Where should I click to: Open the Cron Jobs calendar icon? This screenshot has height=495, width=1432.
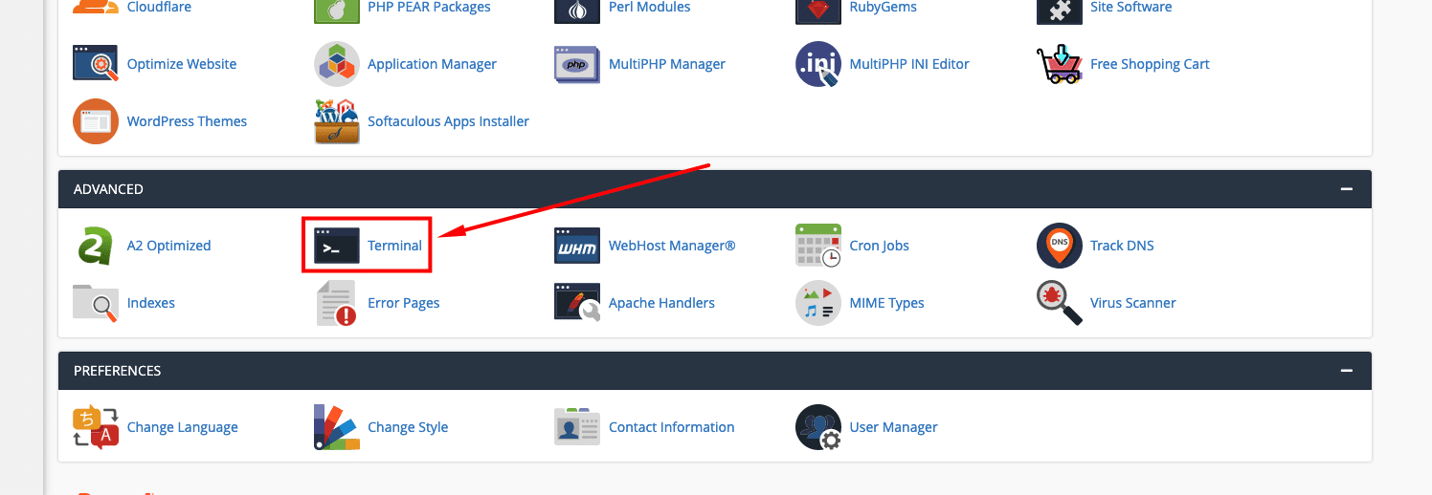pos(818,246)
